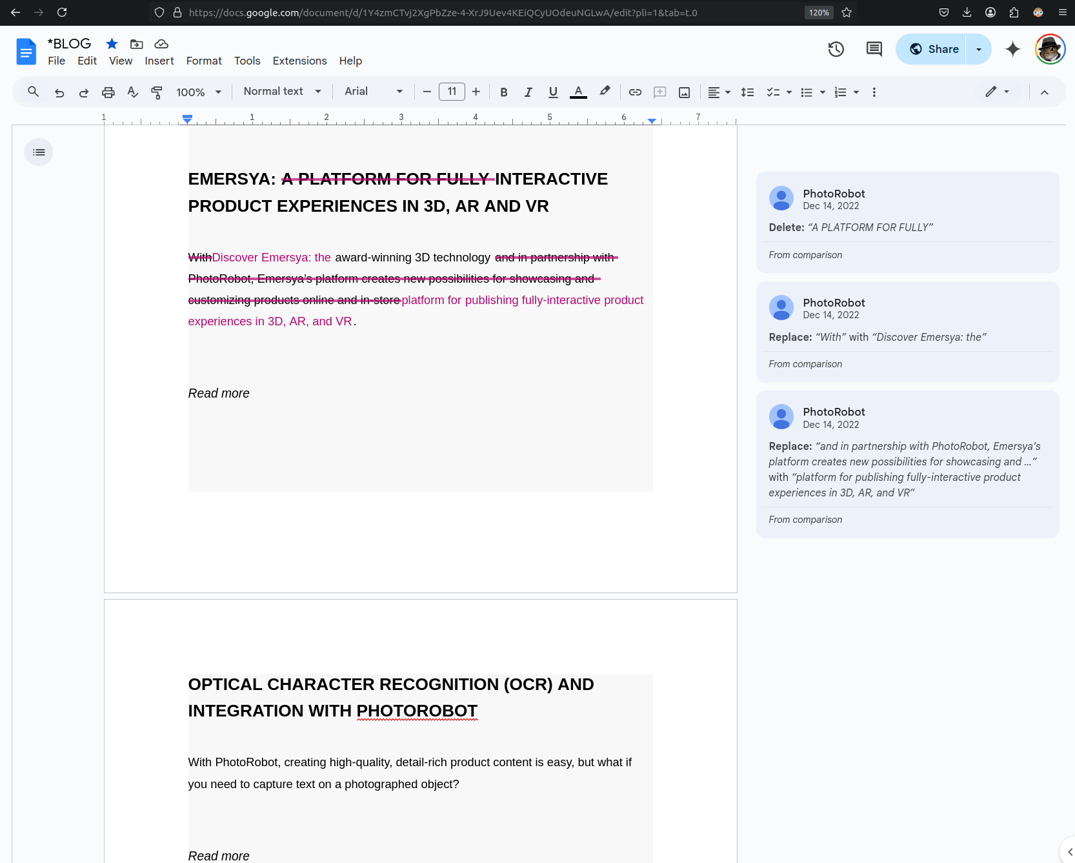Toggle italic formatting
Screen dimensions: 1075x863
pyautogui.click(x=528, y=92)
